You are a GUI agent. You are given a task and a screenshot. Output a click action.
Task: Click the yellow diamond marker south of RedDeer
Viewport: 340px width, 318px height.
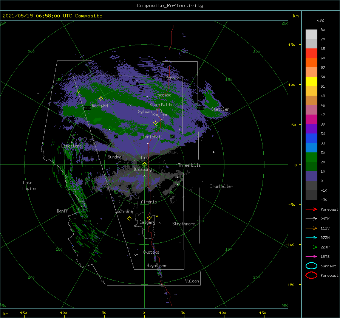156,123
